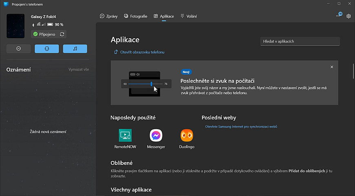The image size is (355, 196).
Task: Switch to the Volání tab
Action: pyautogui.click(x=189, y=16)
